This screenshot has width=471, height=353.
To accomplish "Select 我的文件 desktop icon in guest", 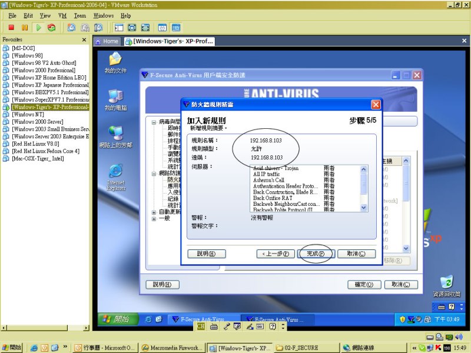I will (x=115, y=63).
